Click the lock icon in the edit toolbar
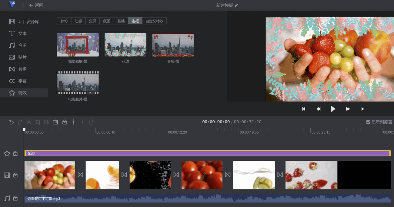The image size is (394, 207). 65,122
